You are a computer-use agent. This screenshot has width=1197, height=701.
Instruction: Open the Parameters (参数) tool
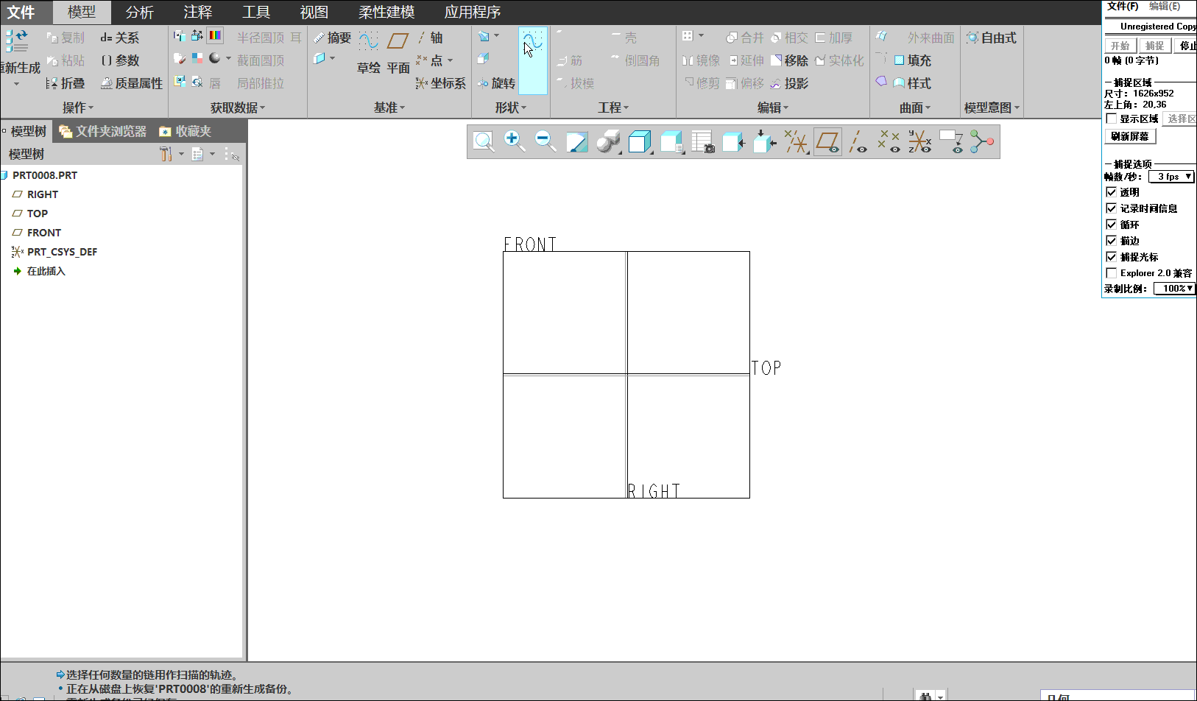pyautogui.click(x=120, y=60)
